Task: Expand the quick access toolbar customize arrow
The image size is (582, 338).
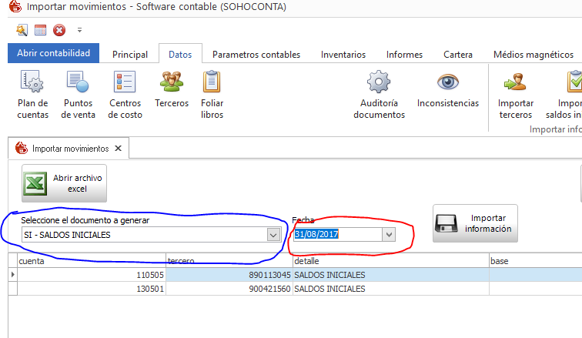Action: coord(79,31)
